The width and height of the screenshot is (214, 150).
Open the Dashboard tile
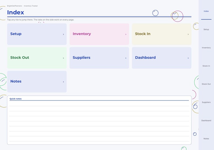(x=162, y=58)
